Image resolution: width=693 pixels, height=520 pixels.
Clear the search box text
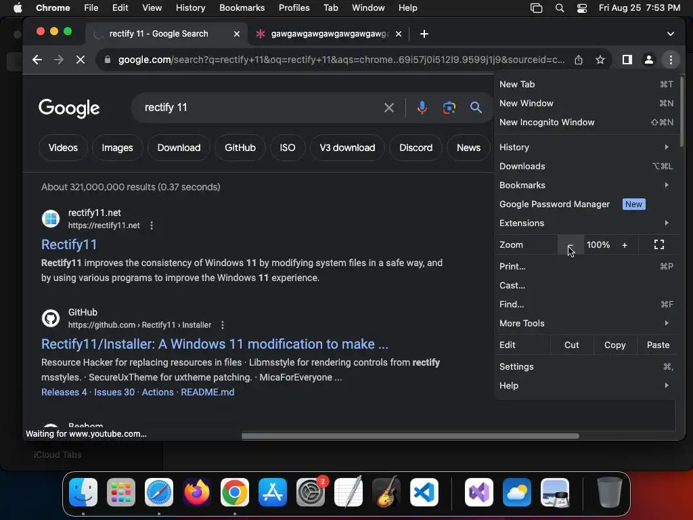tap(389, 108)
